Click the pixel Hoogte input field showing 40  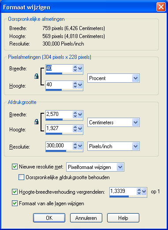(x=59, y=85)
